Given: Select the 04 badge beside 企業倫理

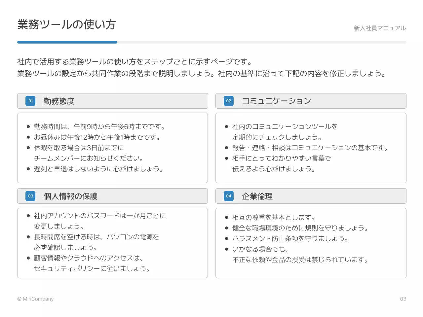Looking at the screenshot, I should [229, 196].
